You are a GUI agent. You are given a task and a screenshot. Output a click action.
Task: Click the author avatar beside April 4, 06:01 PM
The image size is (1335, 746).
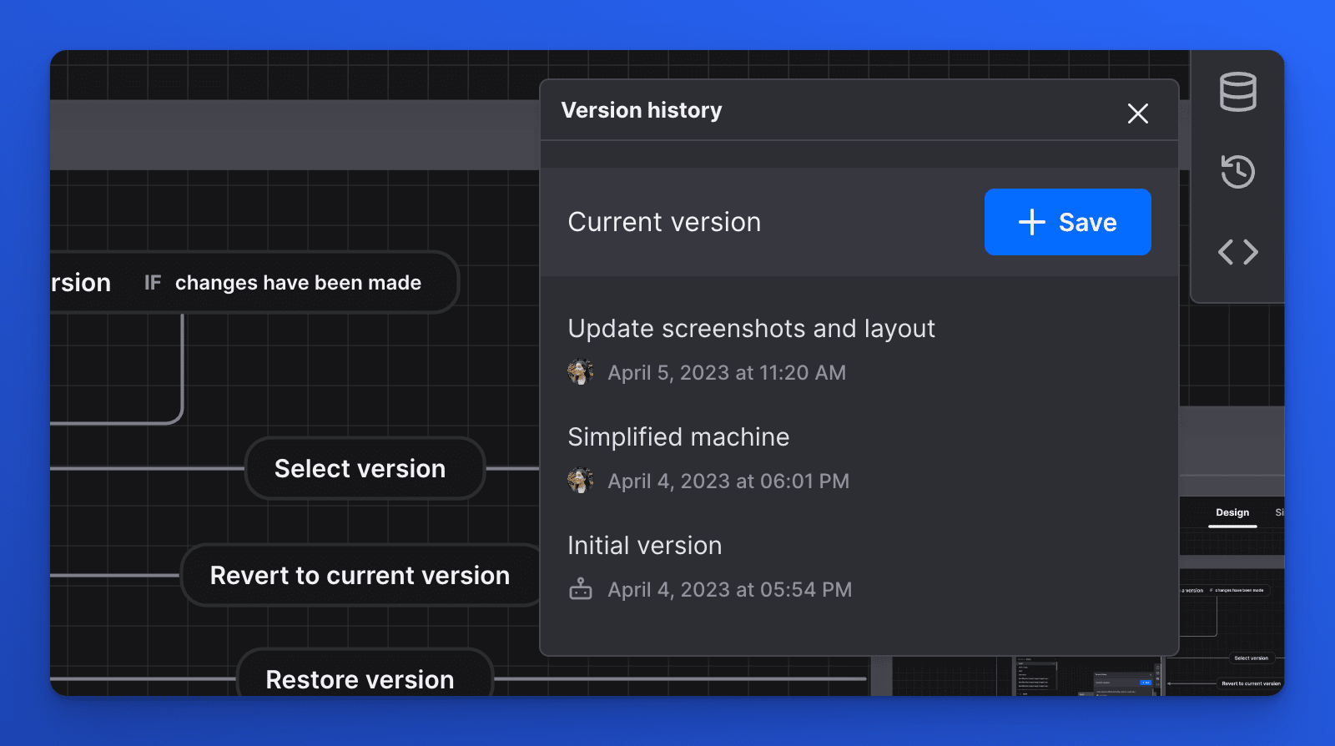[x=580, y=481]
